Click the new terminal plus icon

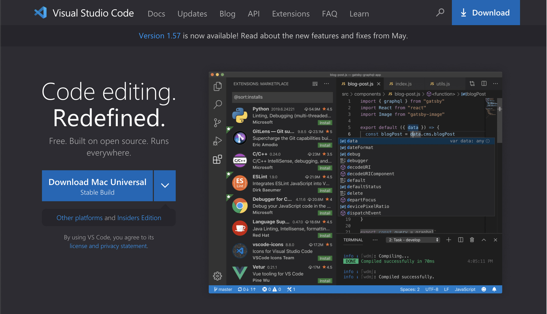pos(449,240)
